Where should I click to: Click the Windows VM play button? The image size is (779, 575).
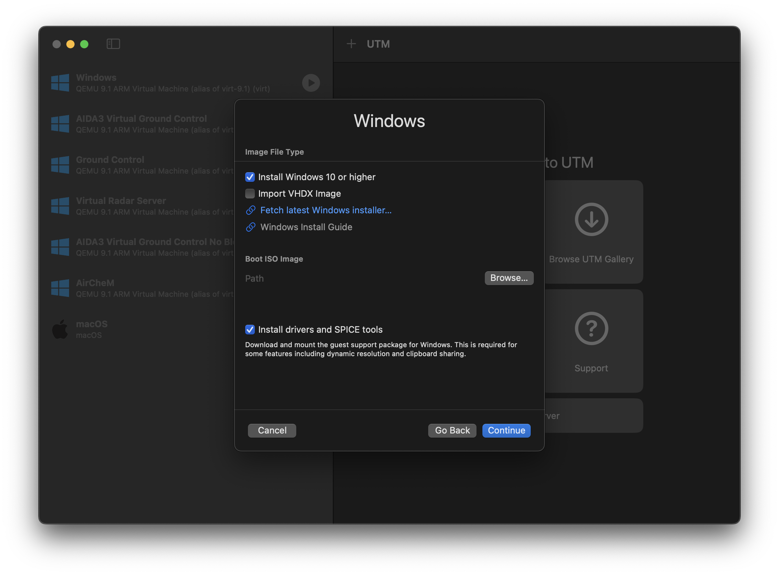coord(310,83)
